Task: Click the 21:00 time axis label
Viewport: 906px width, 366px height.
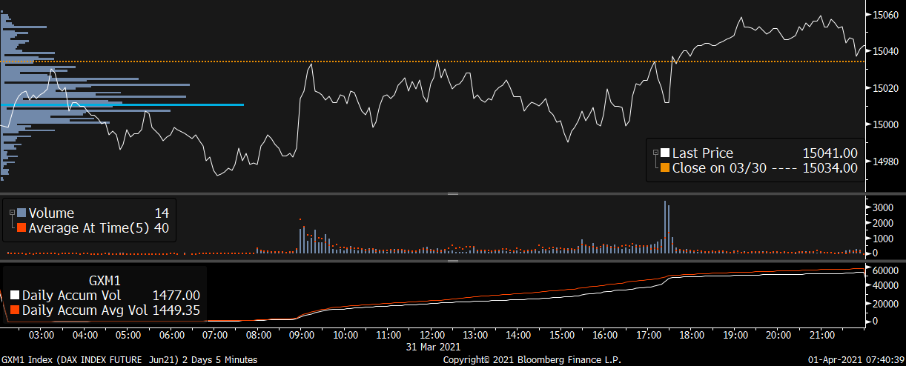Action: click(821, 336)
